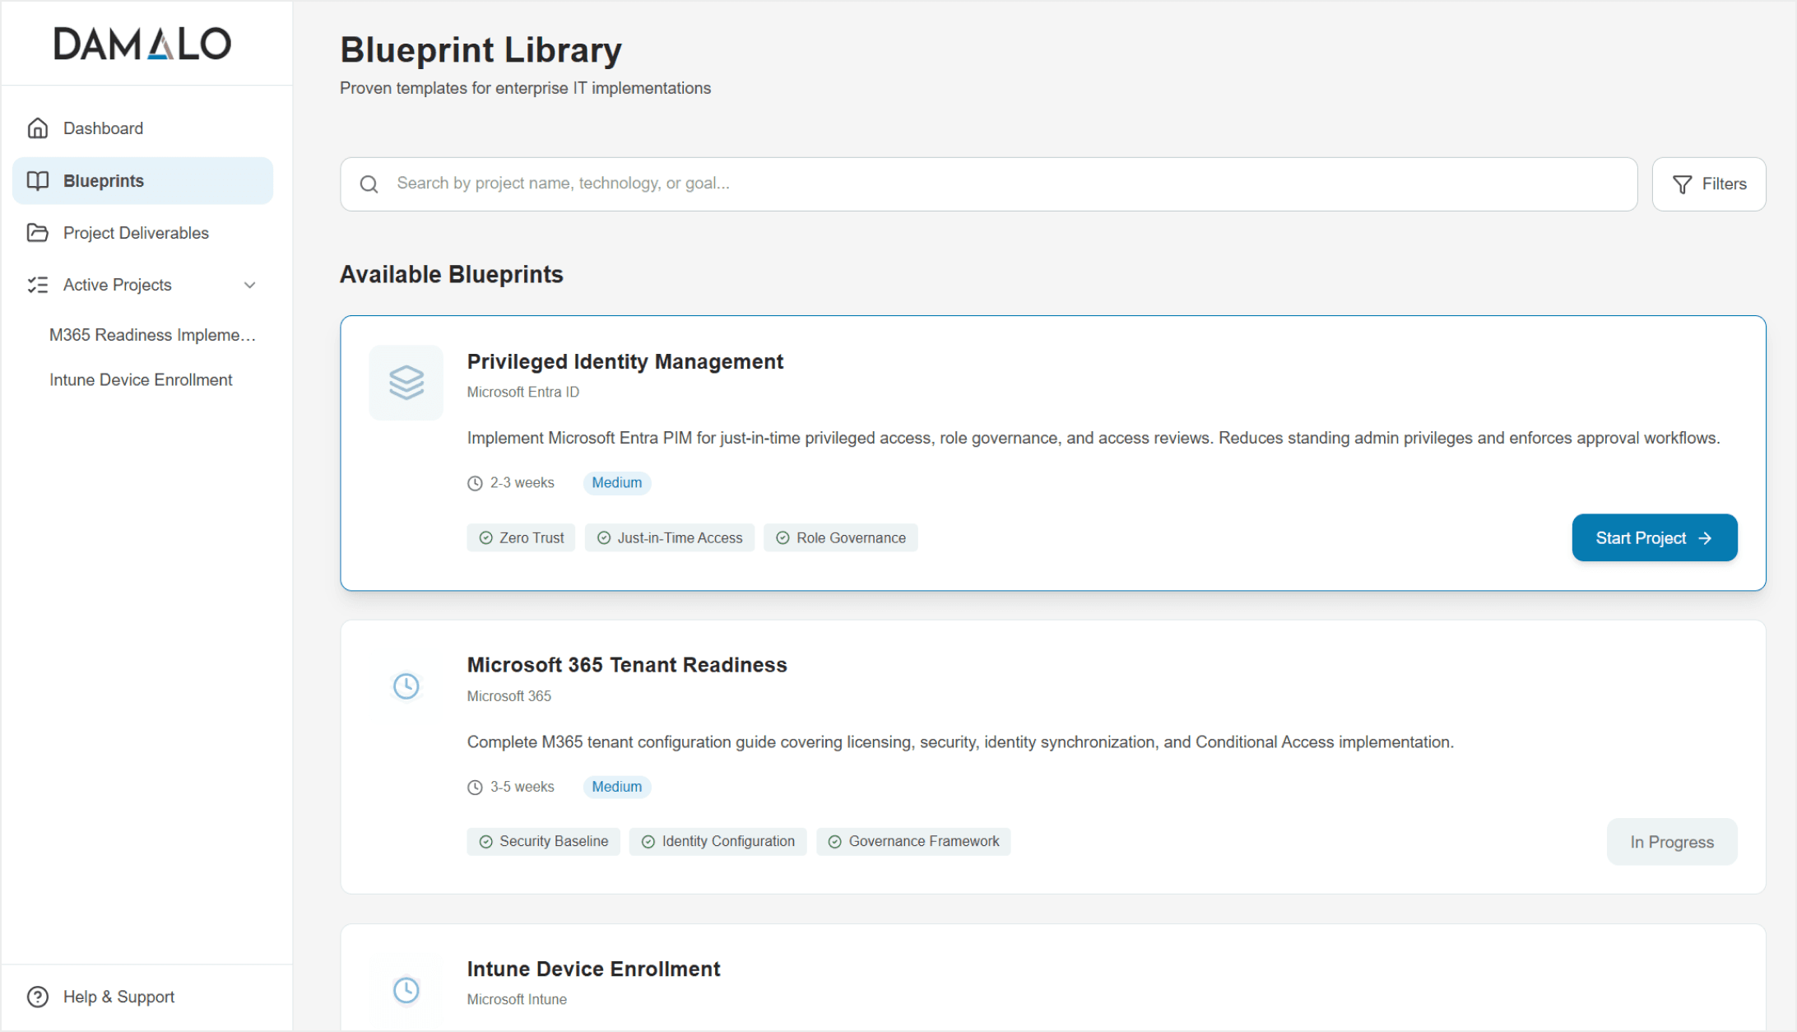Start the Privileged Identity Management project
Screen dimensions: 1797x1032
tap(1654, 538)
